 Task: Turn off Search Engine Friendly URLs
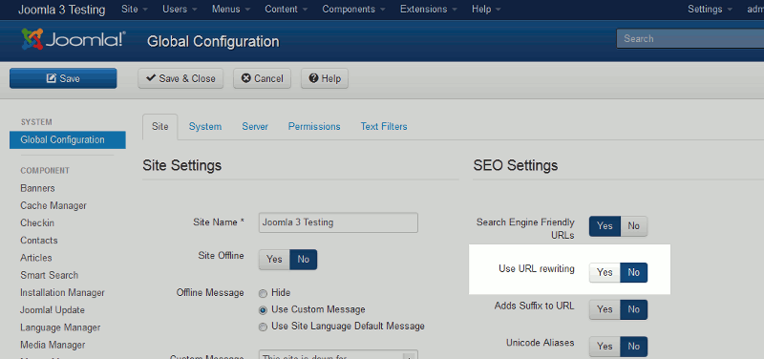click(633, 226)
